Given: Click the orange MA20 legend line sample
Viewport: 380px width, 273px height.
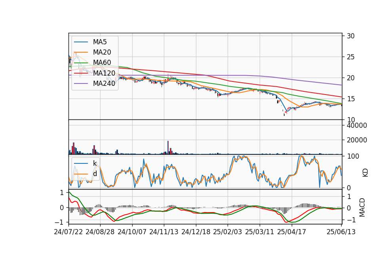Looking at the screenshot, I should [81, 52].
